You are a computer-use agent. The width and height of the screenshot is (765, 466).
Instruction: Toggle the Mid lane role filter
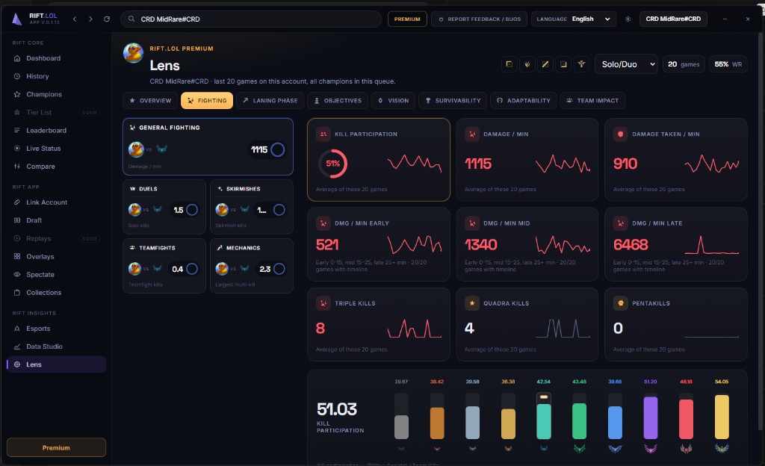pos(545,64)
